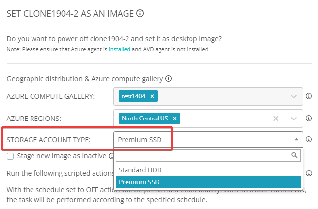Click the search field in storage dropdown

(x=203, y=155)
